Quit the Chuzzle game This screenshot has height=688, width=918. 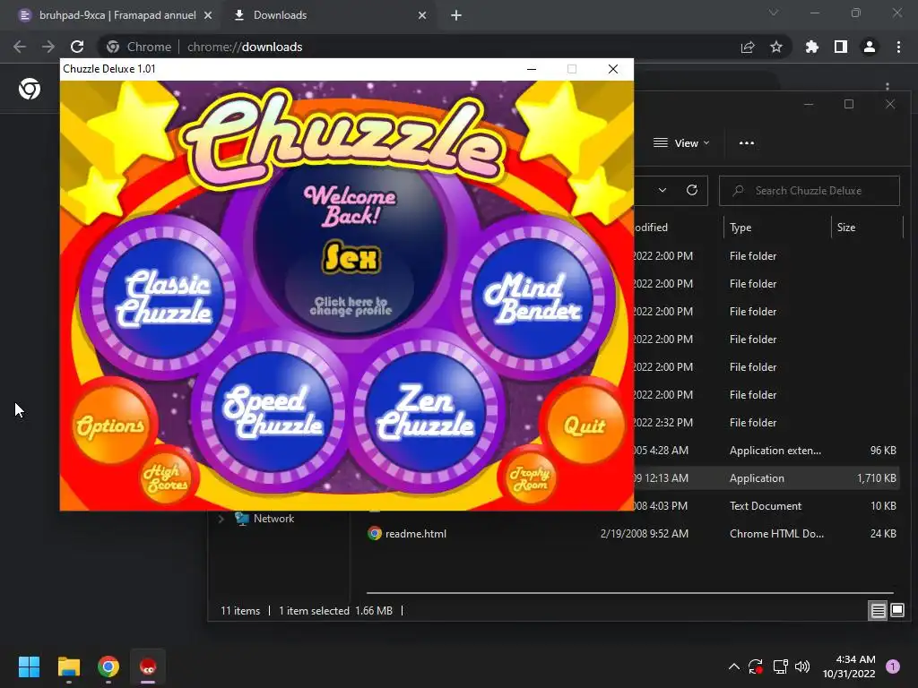tap(585, 425)
